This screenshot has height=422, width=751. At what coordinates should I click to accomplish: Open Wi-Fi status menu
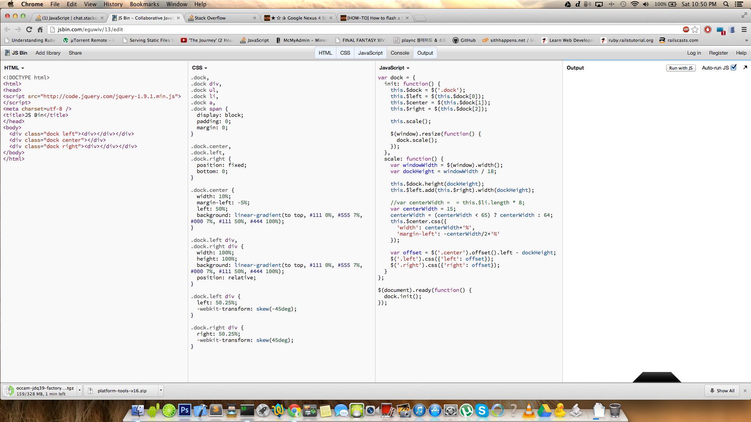tap(634, 4)
